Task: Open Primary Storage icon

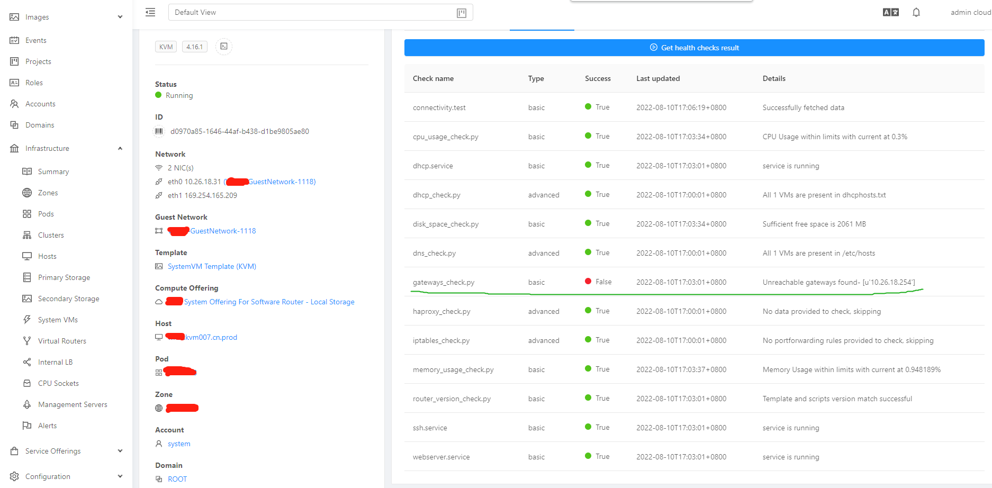Action: tap(27, 277)
